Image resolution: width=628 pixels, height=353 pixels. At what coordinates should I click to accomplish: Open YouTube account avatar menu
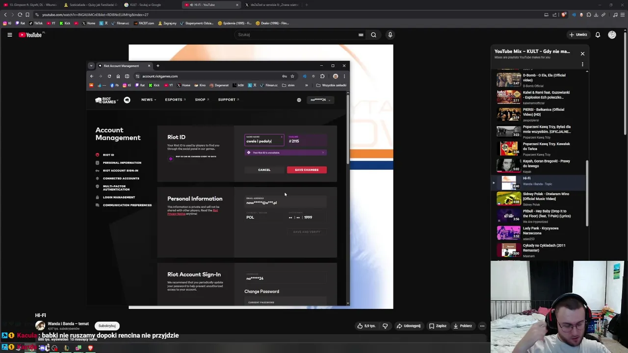coord(612,35)
